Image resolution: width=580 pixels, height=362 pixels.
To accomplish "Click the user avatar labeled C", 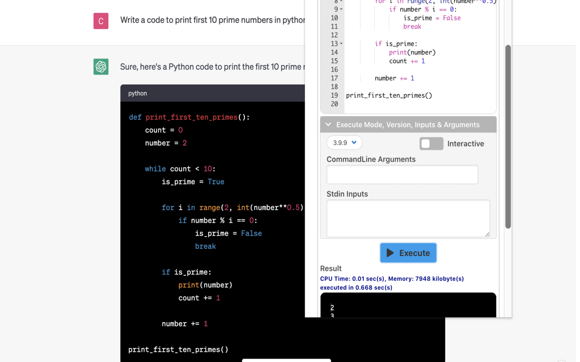I will (x=101, y=21).
